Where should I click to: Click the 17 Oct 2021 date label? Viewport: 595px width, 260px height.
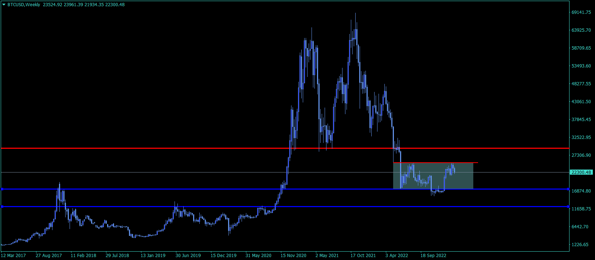pos(363,256)
